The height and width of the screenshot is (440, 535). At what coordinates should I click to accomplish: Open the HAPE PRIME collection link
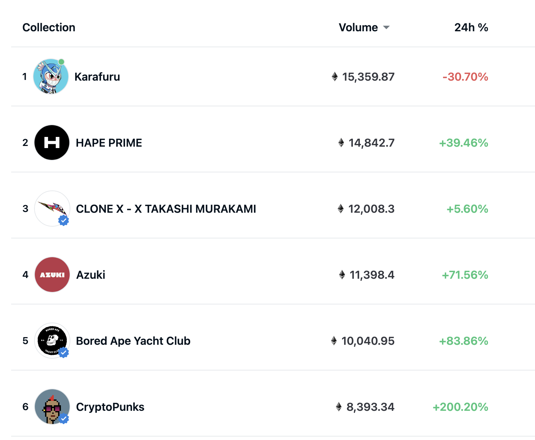coord(109,143)
